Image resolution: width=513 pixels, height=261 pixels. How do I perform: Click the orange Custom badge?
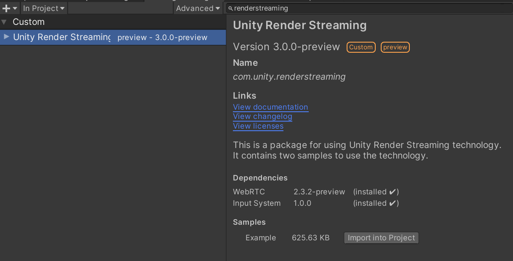361,47
